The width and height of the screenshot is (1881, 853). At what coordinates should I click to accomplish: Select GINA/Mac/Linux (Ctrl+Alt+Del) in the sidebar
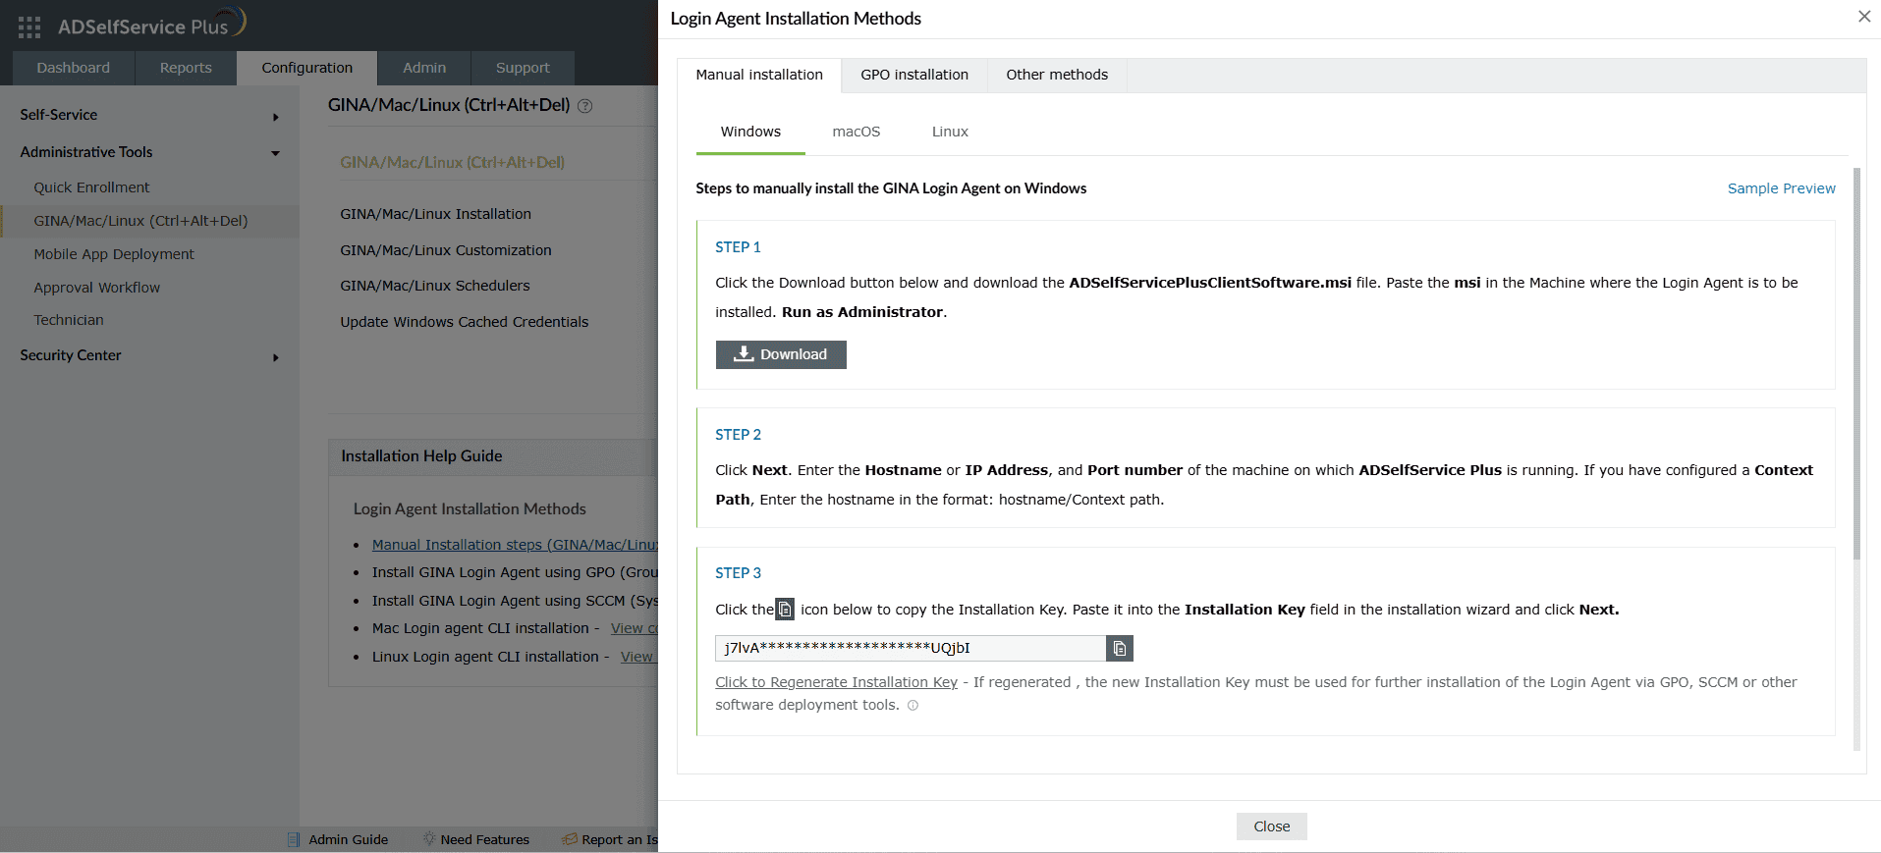click(140, 221)
